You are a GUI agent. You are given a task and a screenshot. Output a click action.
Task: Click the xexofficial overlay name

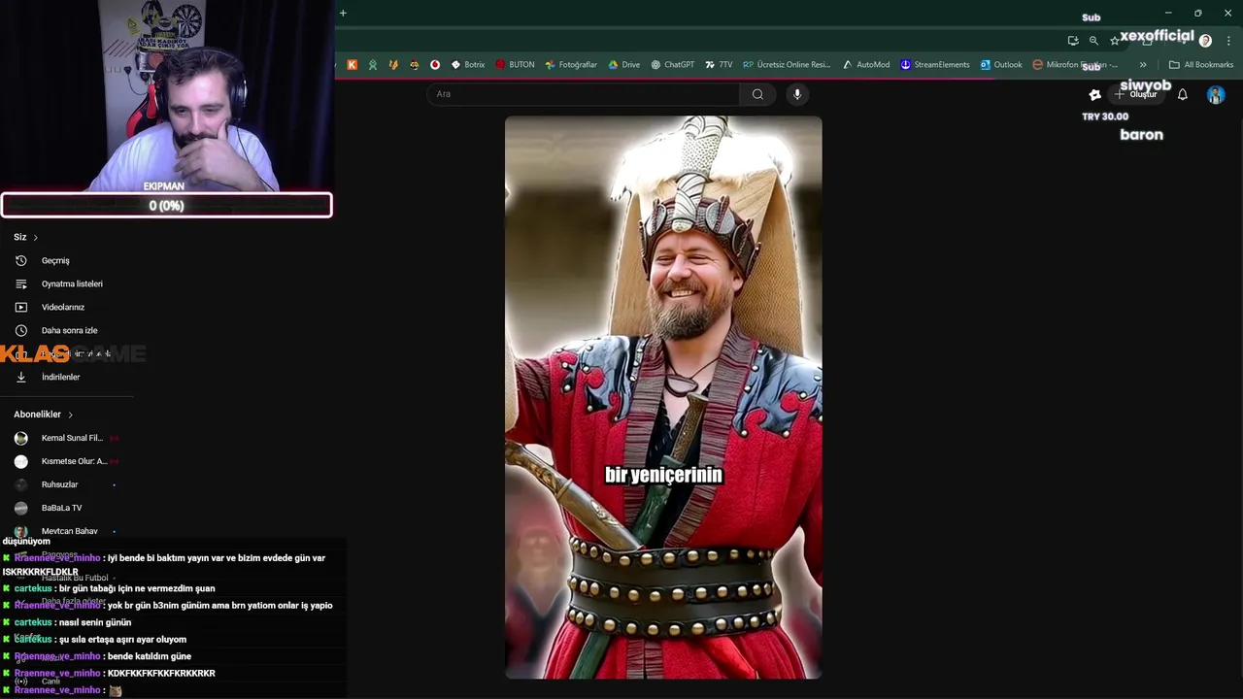pos(1157,36)
